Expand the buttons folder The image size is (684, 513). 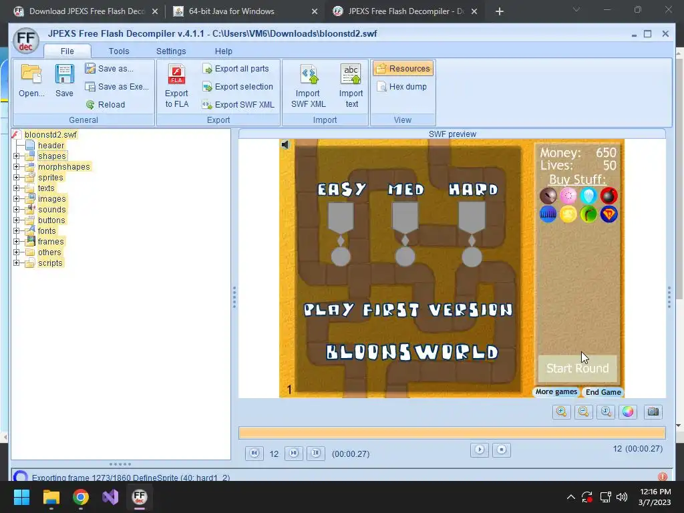point(17,220)
